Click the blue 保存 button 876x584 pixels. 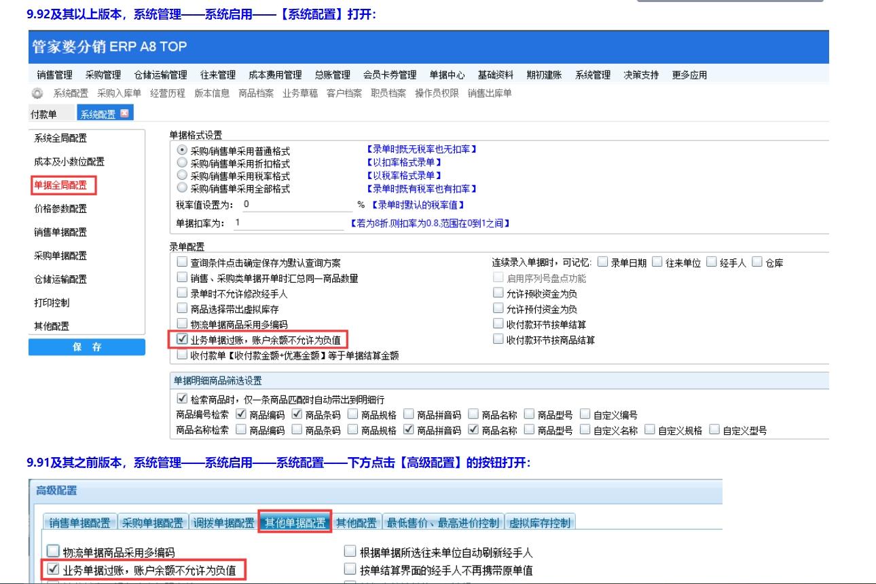(x=87, y=347)
